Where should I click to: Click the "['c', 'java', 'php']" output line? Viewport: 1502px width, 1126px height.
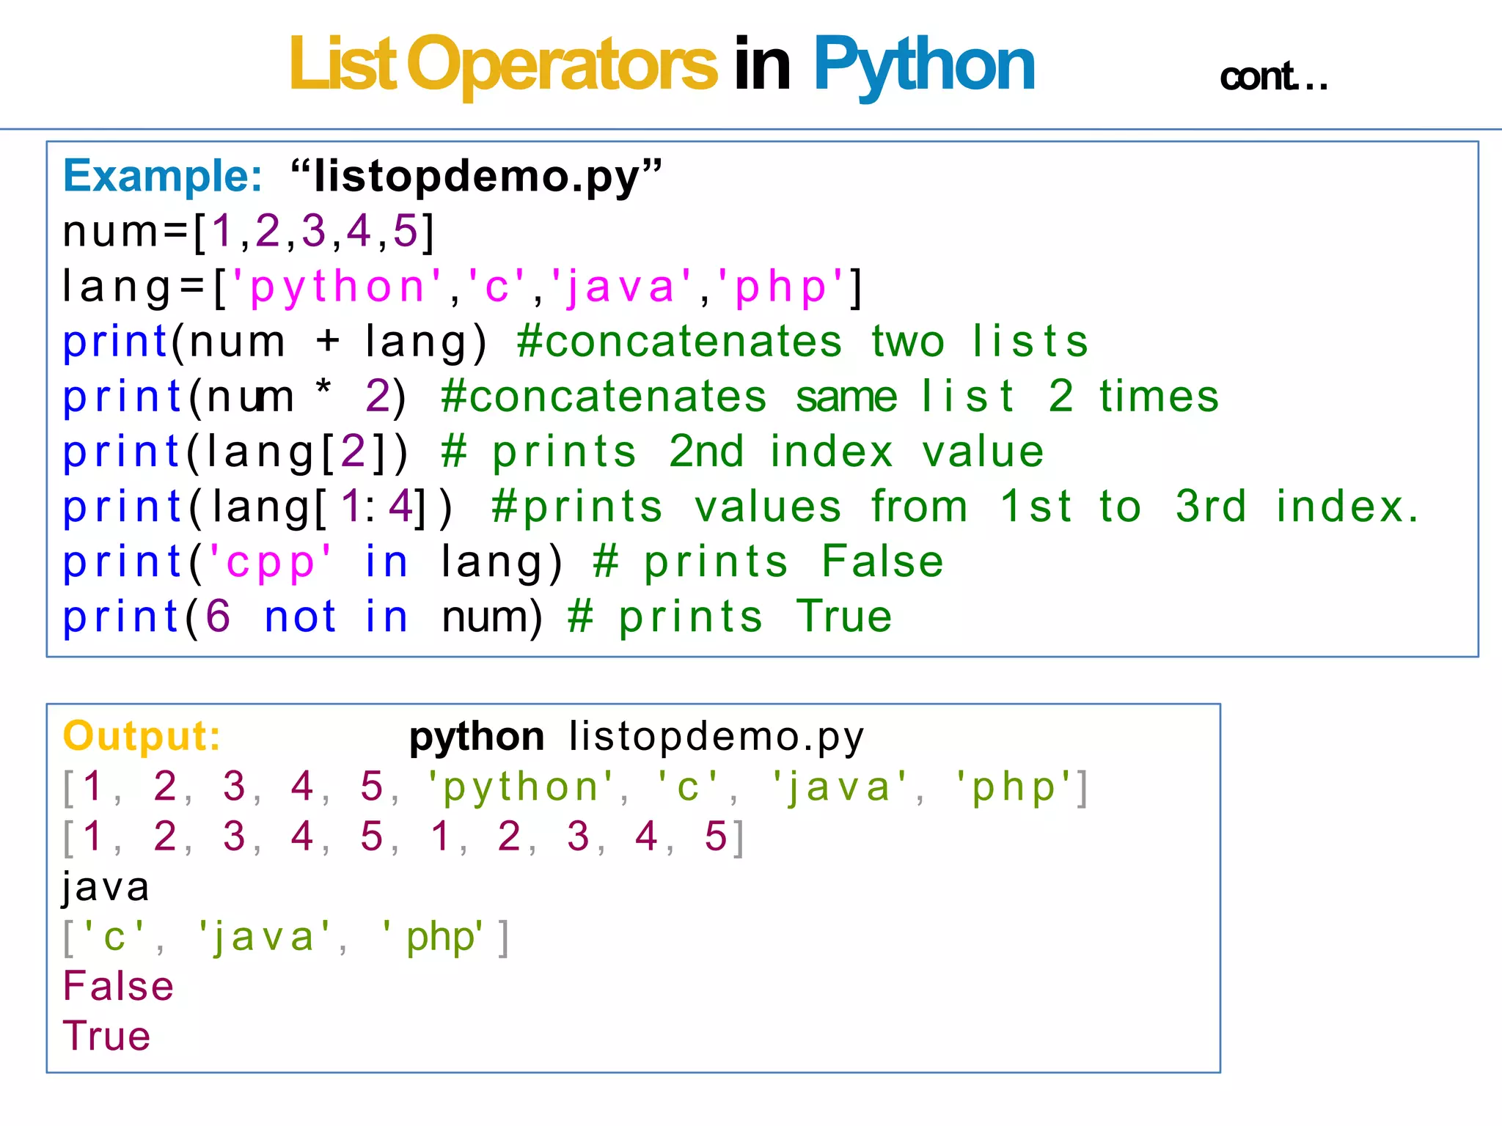tap(286, 938)
